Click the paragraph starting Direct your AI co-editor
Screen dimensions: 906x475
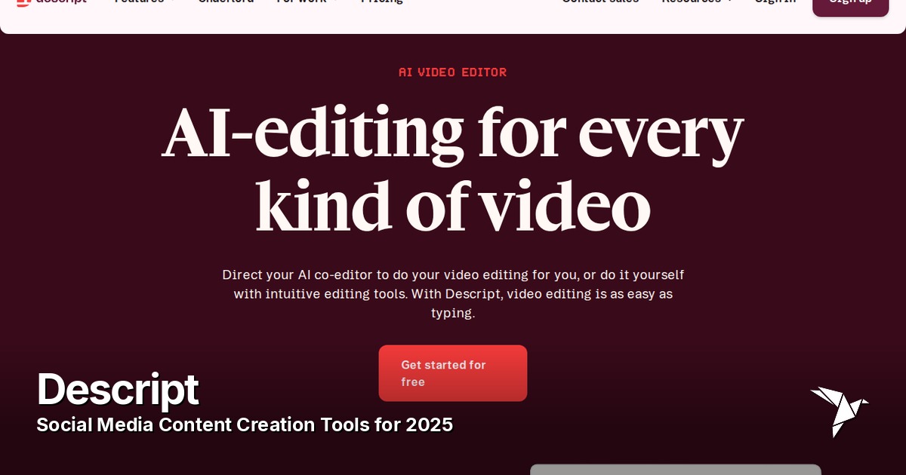(x=453, y=294)
